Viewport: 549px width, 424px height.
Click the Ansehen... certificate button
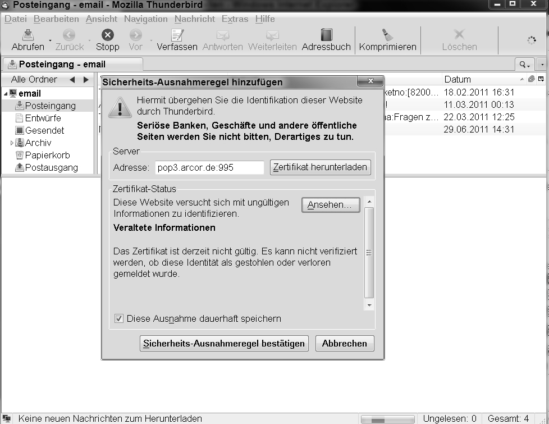point(331,204)
